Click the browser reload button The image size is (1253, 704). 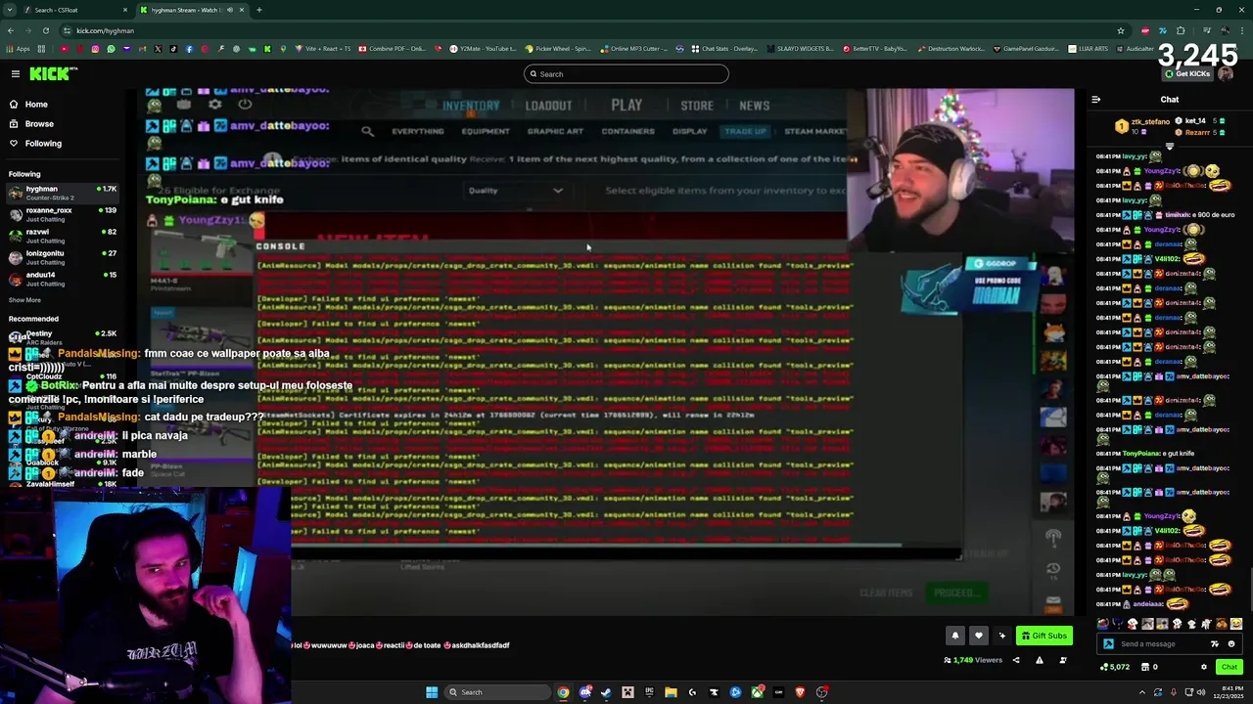point(45,30)
